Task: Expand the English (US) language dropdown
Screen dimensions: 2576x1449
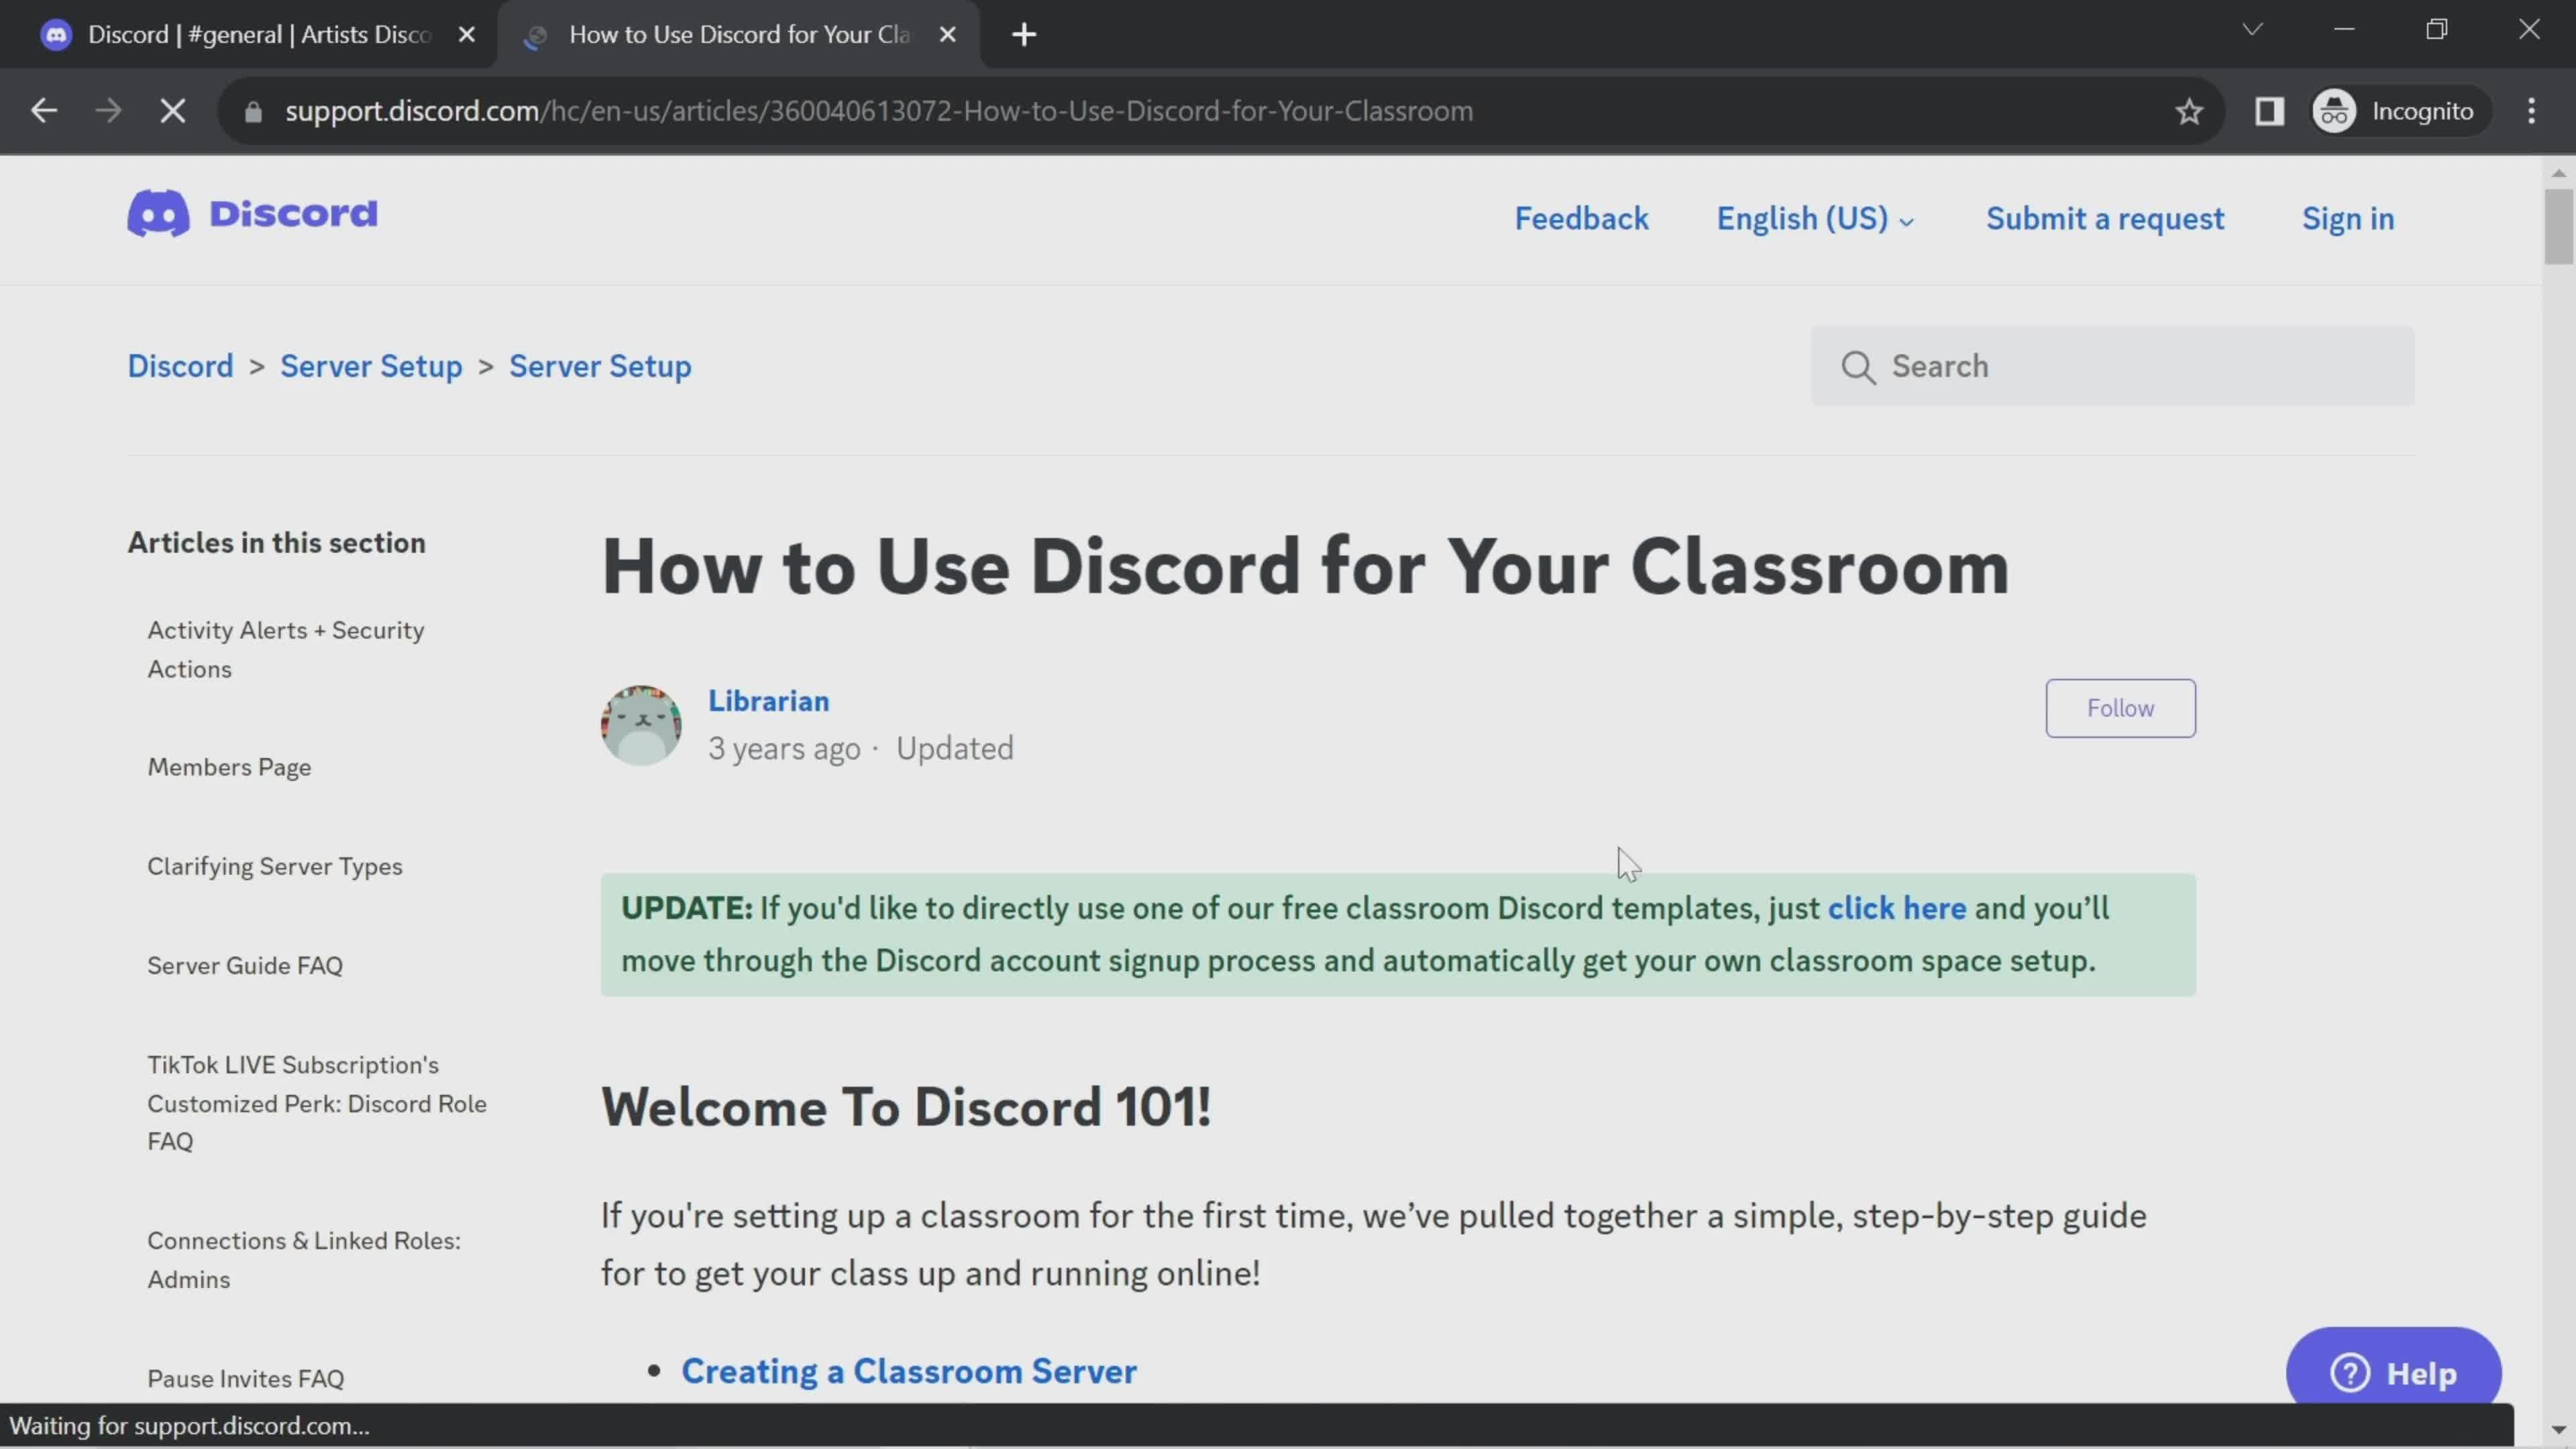Action: [x=1814, y=219]
